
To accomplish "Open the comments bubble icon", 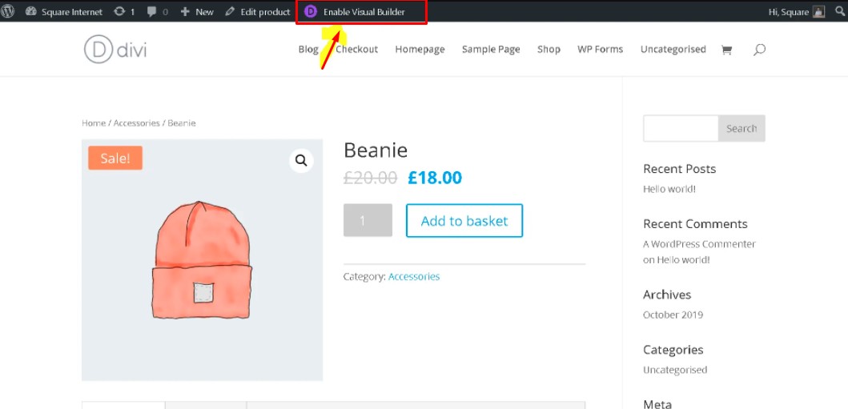I will click(152, 12).
